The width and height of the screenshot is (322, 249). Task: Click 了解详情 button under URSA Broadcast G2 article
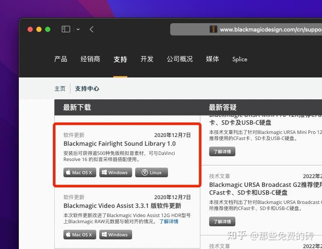pyautogui.click(x=222, y=221)
